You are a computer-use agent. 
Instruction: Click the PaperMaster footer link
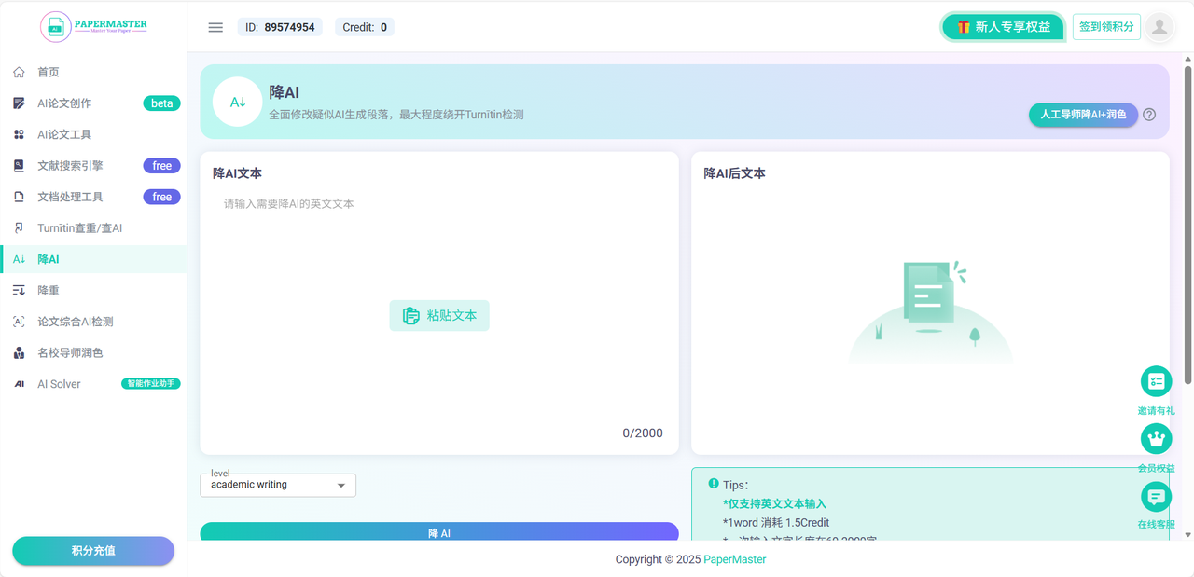tap(735, 559)
